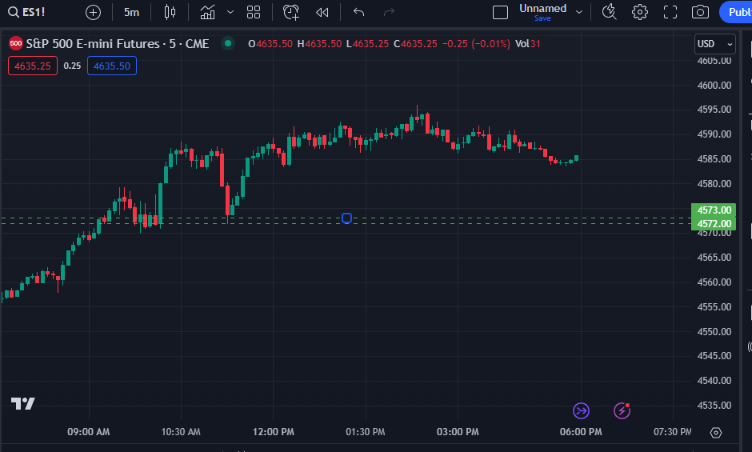
Task: Open the Indicators chart icon
Action: (207, 13)
